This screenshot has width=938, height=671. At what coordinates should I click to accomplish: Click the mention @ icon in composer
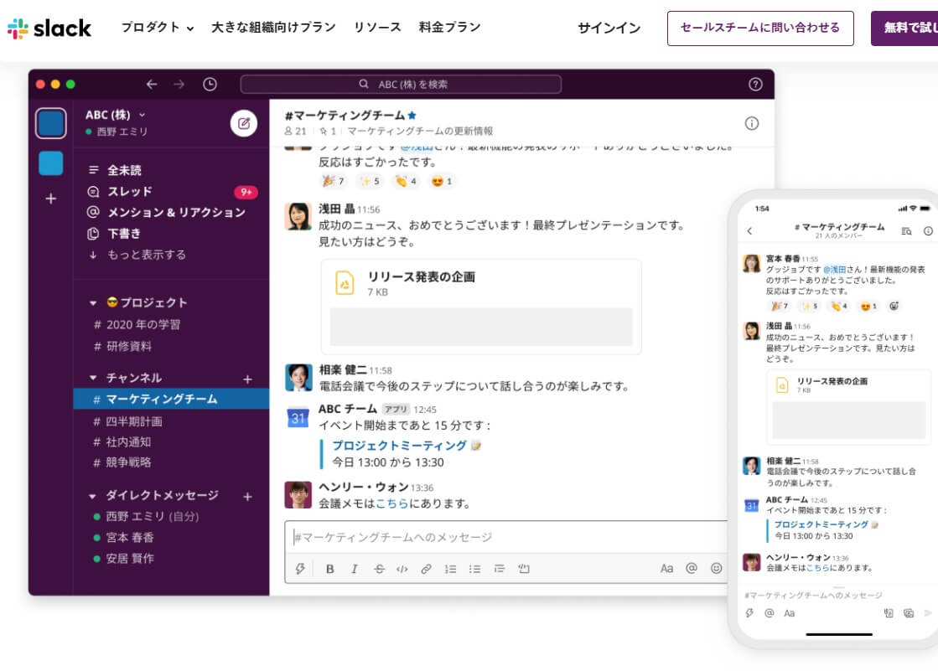[692, 568]
